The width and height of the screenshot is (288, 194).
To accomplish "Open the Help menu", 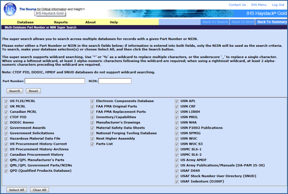I will tap(114, 22).
